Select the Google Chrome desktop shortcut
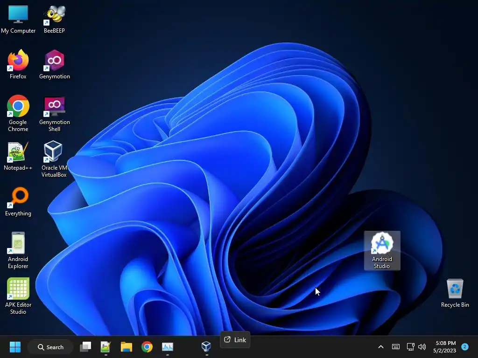The height and width of the screenshot is (358, 478). tap(18, 113)
